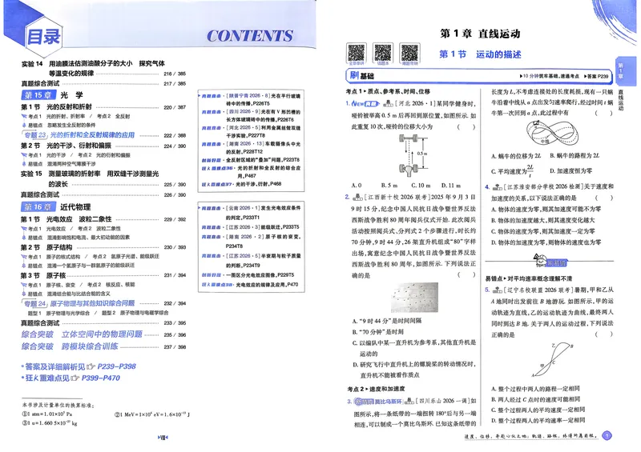Click 第2节 原子结构 entry
Image resolution: width=641 pixels, height=452 pixels.
tap(104, 247)
